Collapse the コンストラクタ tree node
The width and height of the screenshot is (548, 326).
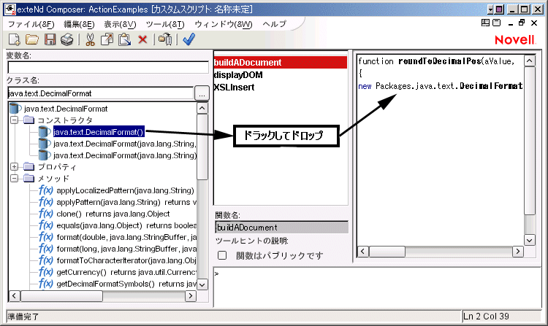15,120
